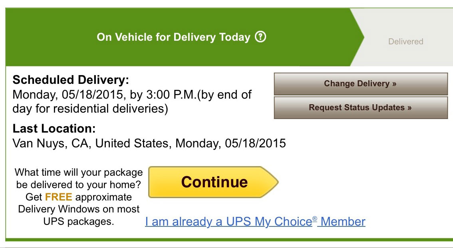Select On Vehicle for Delivery Today step
The width and height of the screenshot is (453, 248).
[173, 37]
